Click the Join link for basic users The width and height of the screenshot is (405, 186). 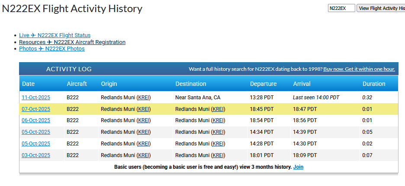298,167
